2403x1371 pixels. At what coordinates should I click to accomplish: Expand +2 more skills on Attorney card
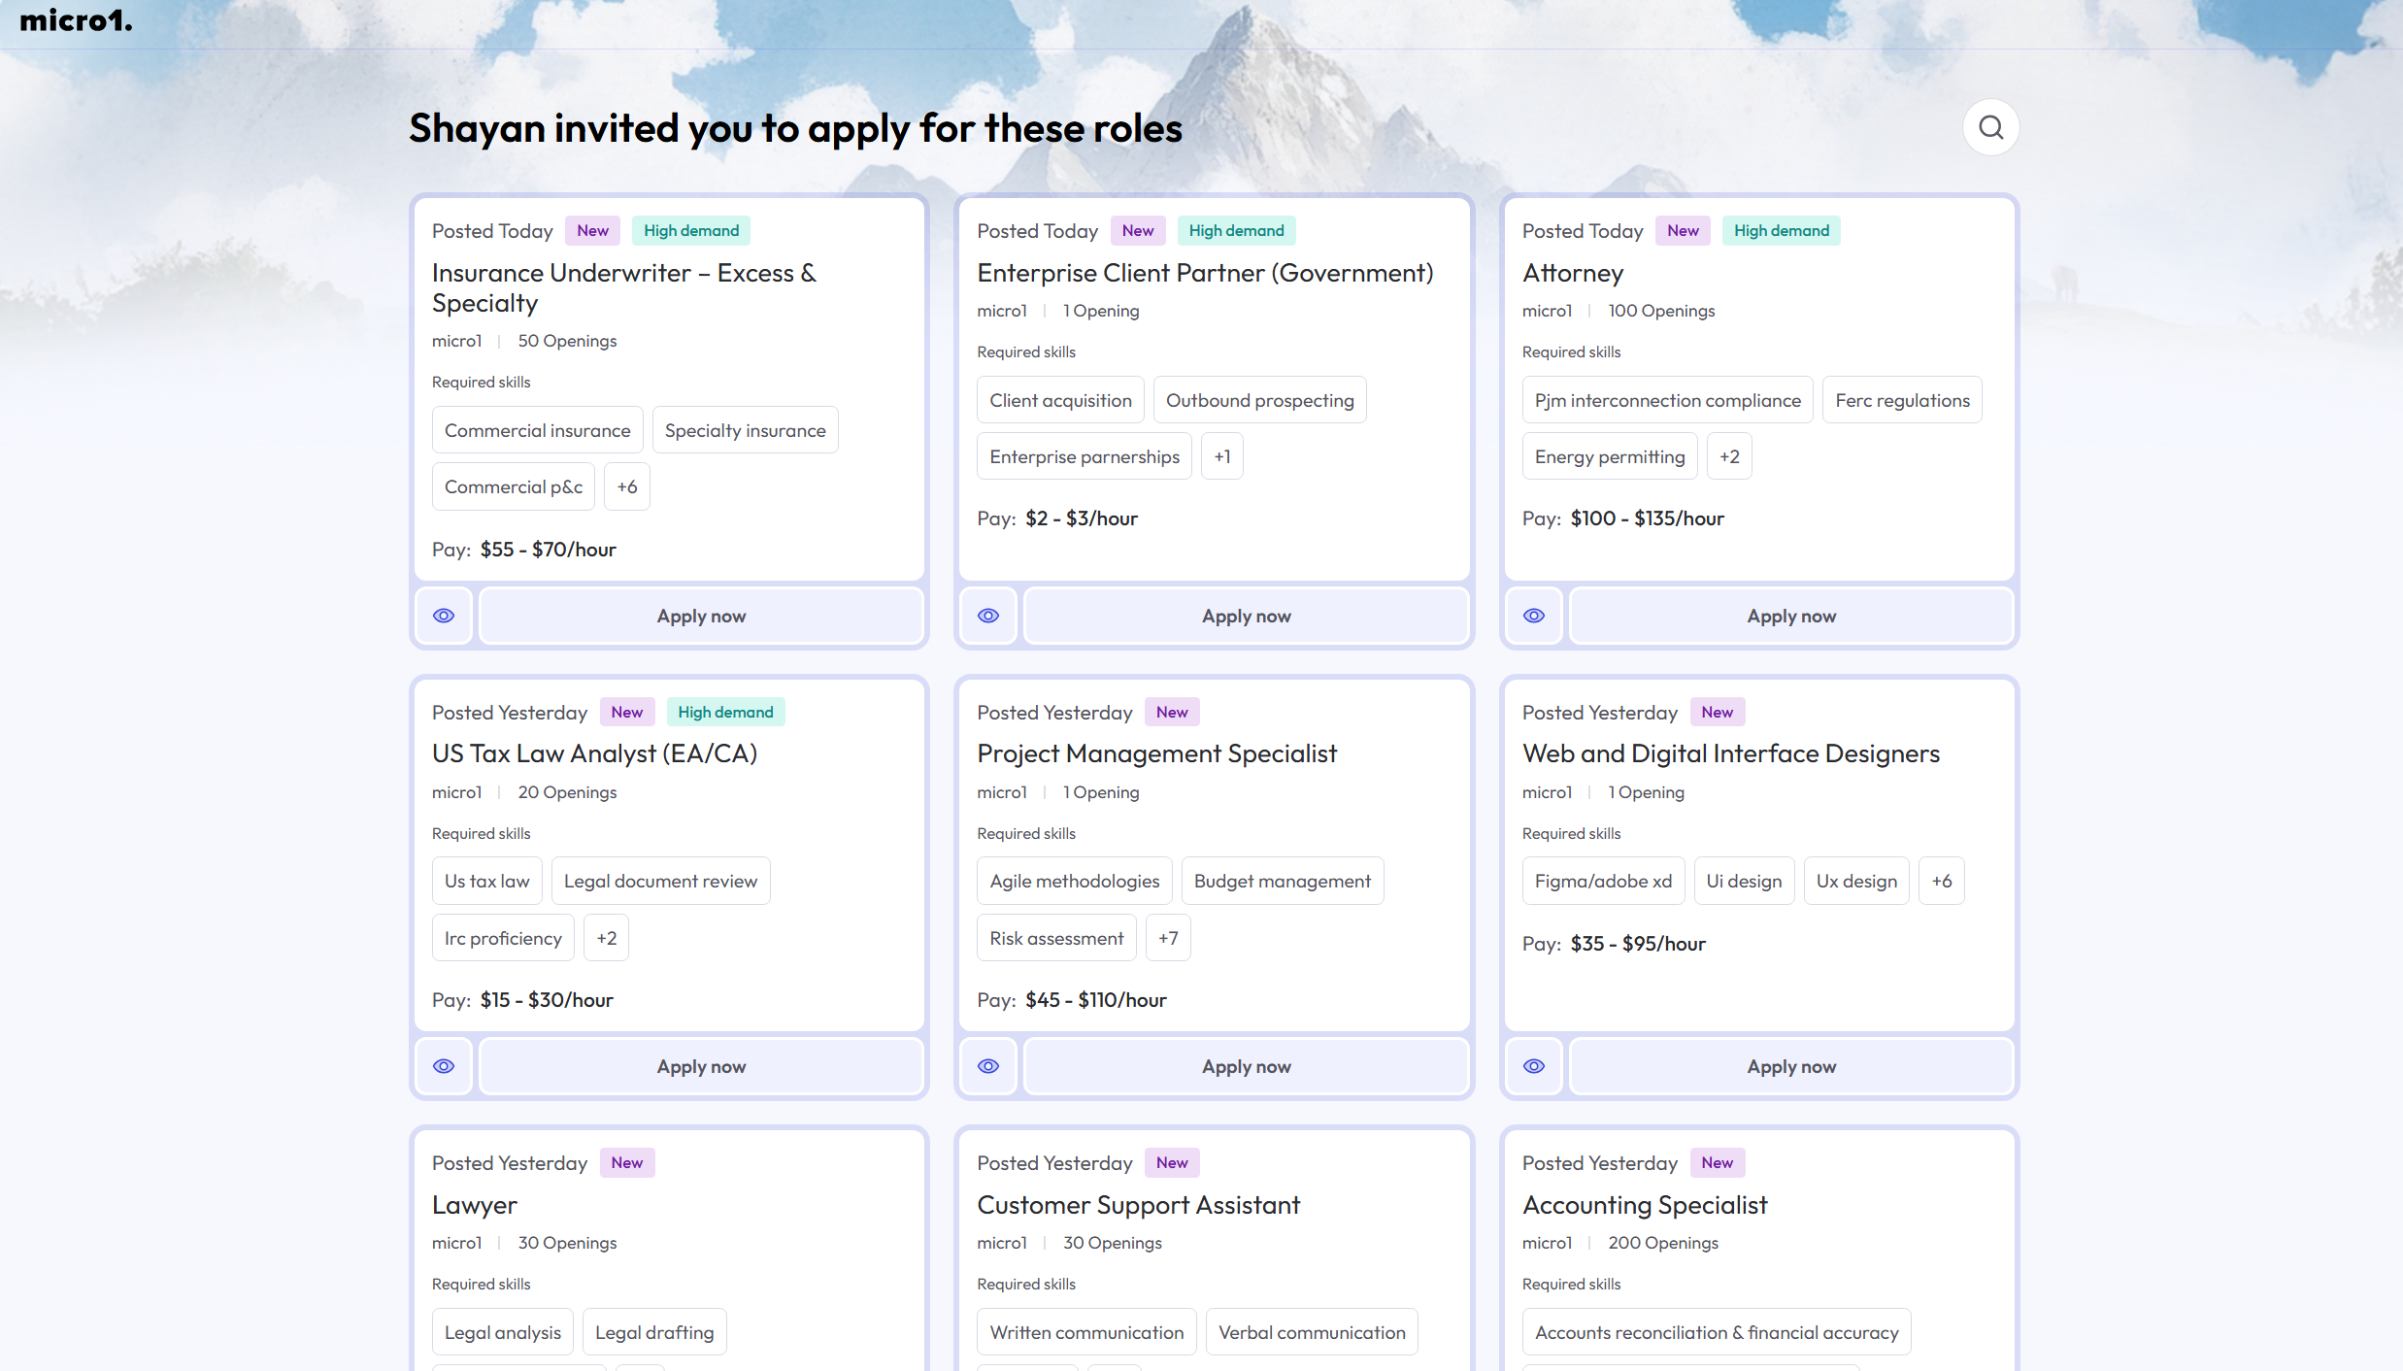tap(1729, 456)
